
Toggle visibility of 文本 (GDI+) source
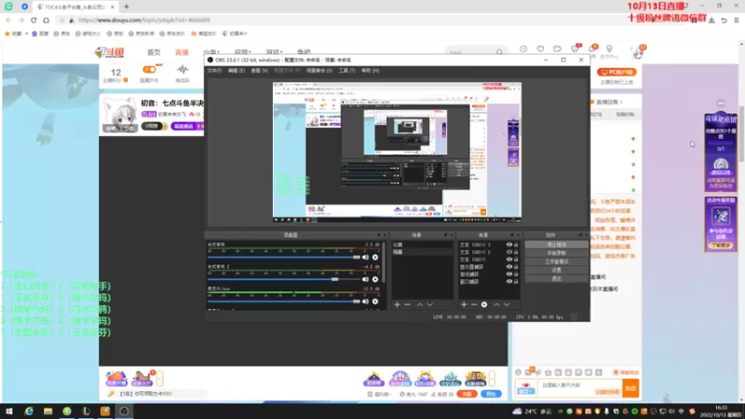tap(508, 260)
